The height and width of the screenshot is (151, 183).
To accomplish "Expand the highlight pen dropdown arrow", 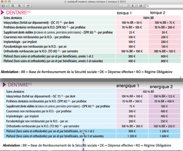I will [x=126, y=6].
